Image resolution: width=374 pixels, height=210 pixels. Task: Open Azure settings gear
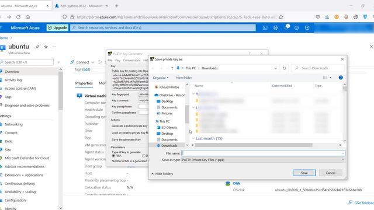(296, 28)
